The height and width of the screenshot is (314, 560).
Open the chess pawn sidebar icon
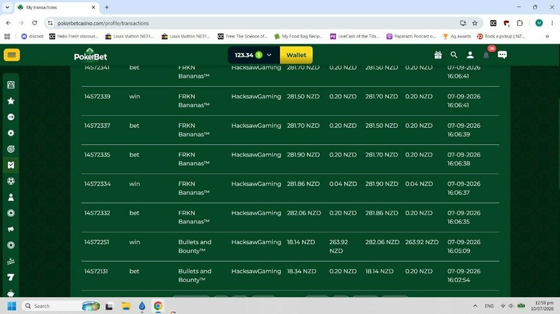(x=11, y=198)
